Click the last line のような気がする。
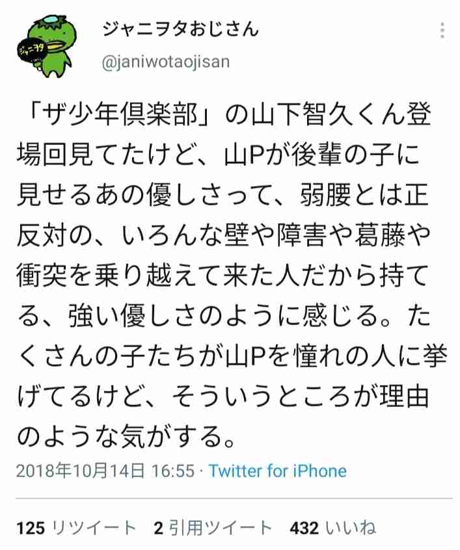This screenshot has height=550, width=460. point(126,437)
